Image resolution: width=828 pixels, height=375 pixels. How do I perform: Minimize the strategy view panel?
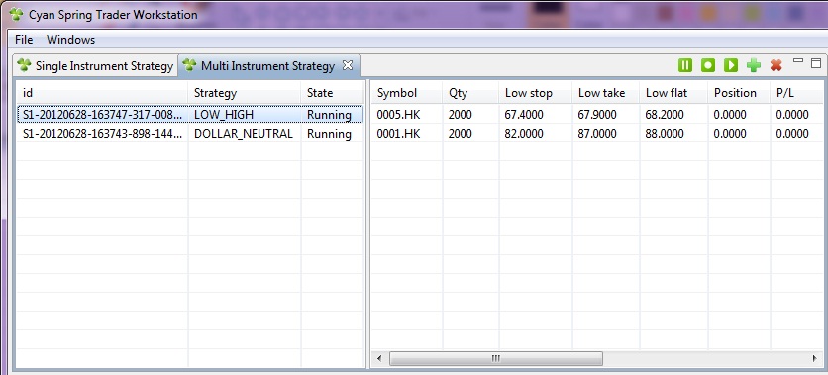[x=798, y=62]
